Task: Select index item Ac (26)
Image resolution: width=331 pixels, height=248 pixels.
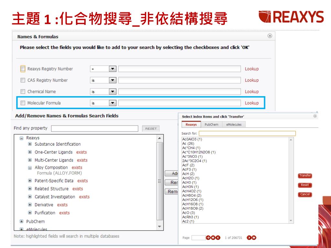Action: point(188,143)
